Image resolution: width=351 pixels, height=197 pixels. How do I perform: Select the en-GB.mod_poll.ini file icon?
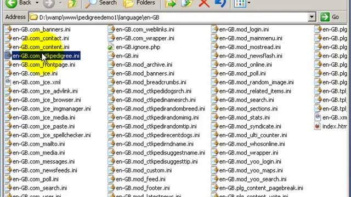coord(214,73)
